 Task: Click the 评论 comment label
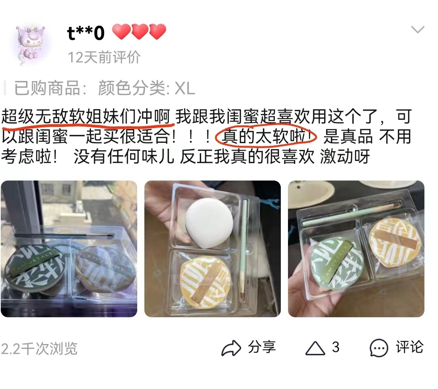(409, 347)
